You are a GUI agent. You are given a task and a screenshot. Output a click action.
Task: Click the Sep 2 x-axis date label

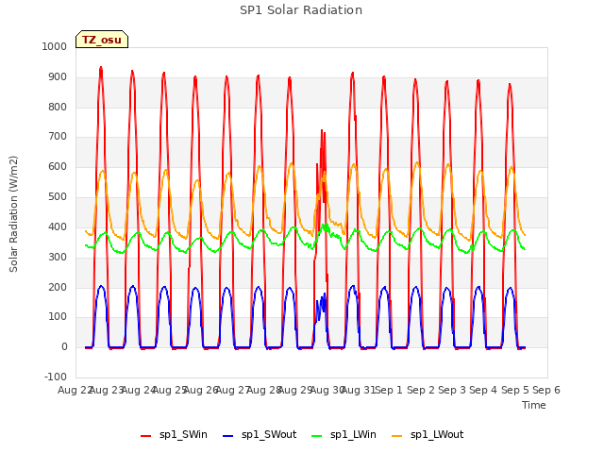(421, 390)
